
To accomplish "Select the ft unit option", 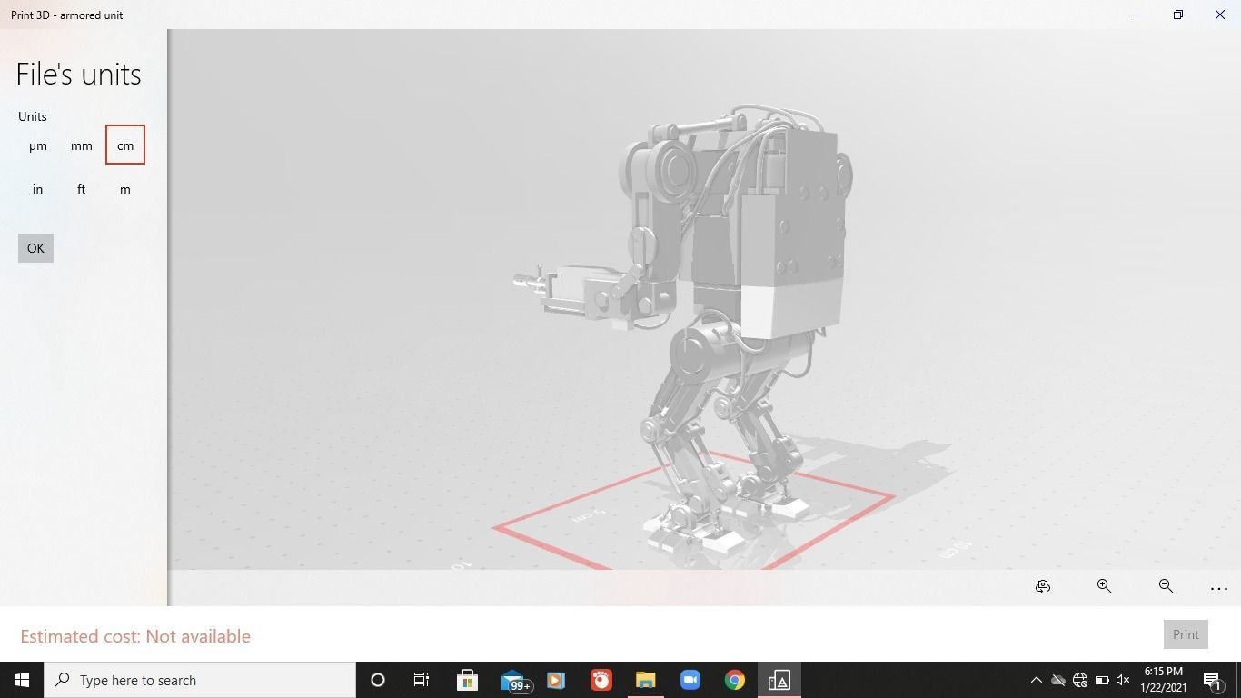I will (x=81, y=189).
